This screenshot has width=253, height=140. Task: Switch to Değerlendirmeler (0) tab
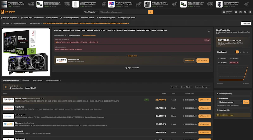pyautogui.click(x=53, y=81)
